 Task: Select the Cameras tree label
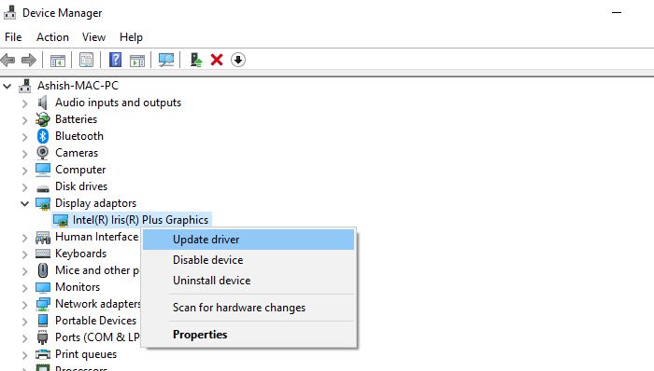click(x=77, y=153)
